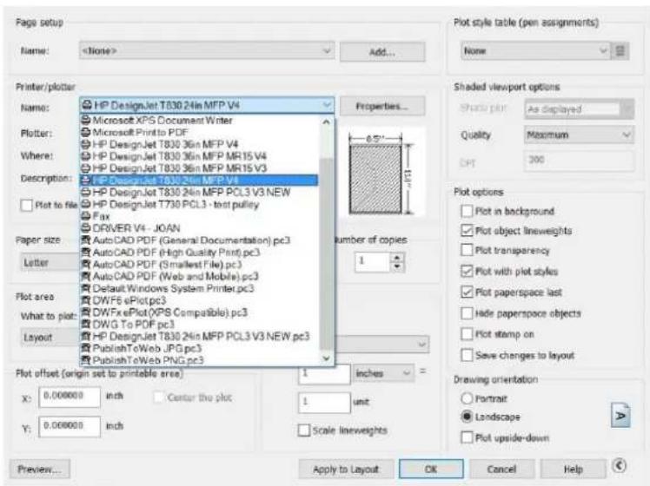The image size is (650, 486).
Task: Choose HP DesignJet T830 24in PCL3 V3 NEW.pc3
Action: coord(201,337)
